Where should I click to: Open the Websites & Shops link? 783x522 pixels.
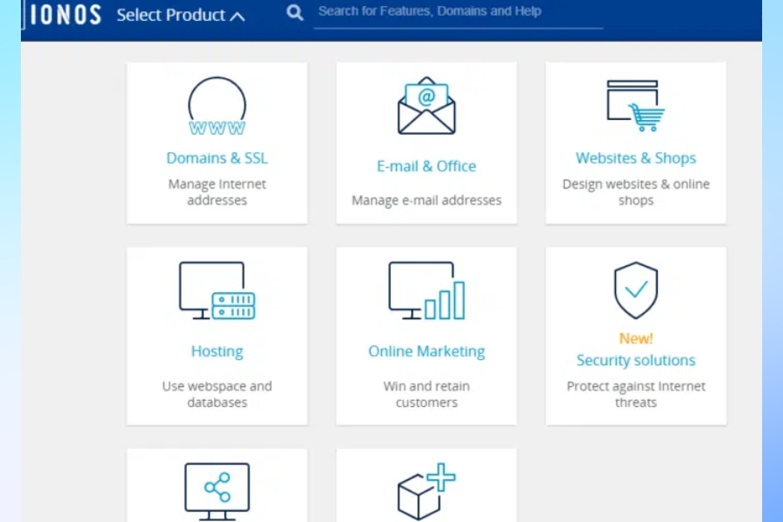click(x=636, y=157)
